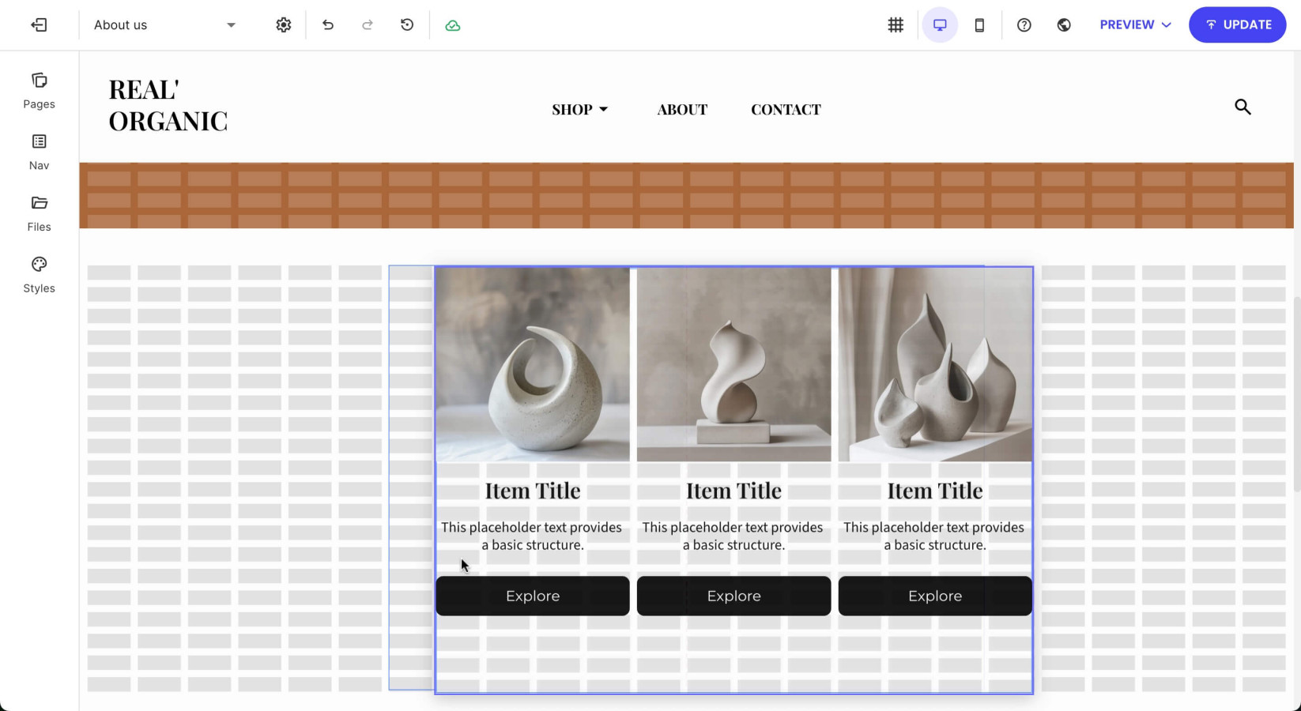Open version history icon

(407, 25)
